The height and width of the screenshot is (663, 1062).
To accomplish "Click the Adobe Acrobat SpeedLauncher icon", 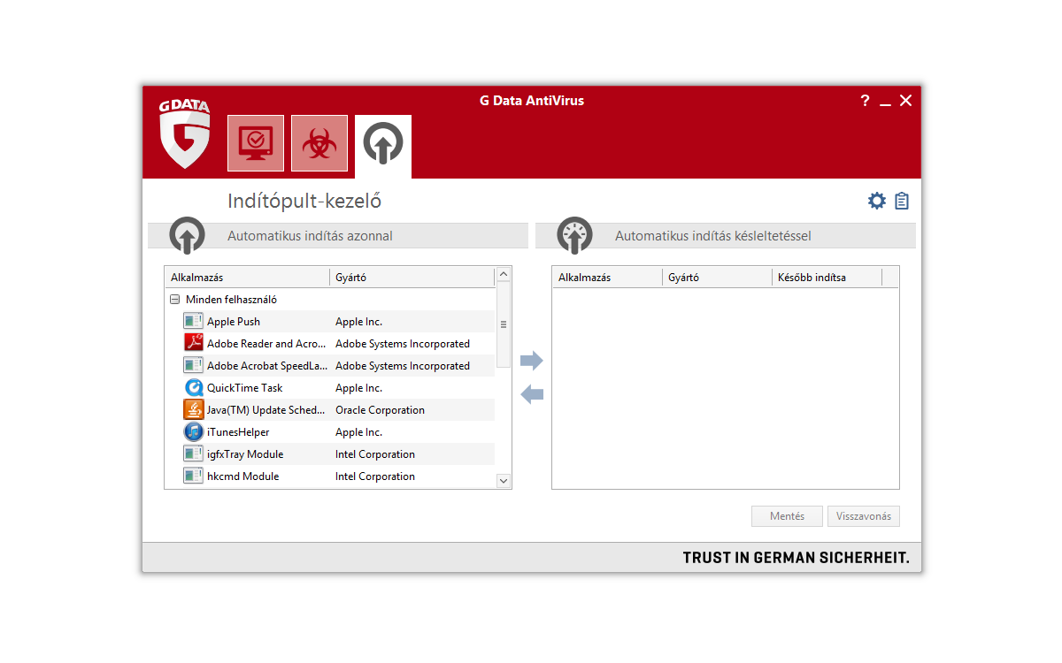I will point(194,365).
